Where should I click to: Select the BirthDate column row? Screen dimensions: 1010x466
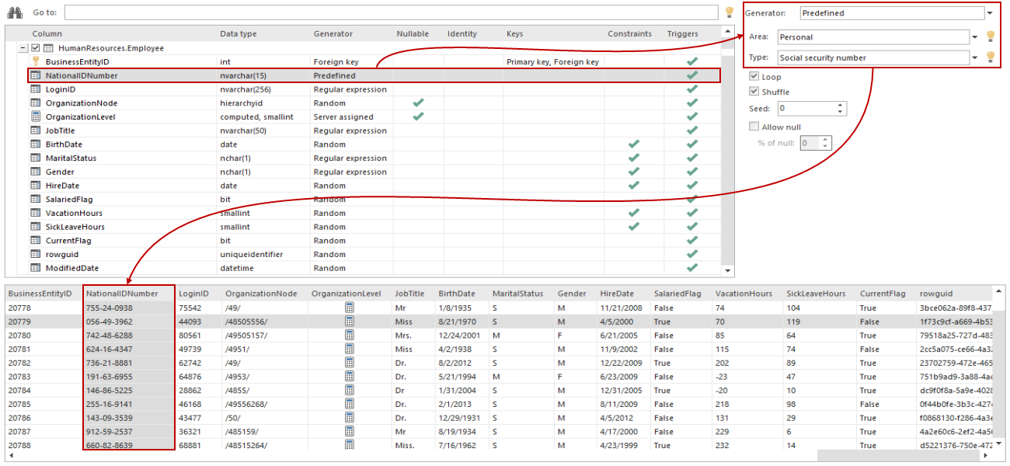[x=374, y=144]
